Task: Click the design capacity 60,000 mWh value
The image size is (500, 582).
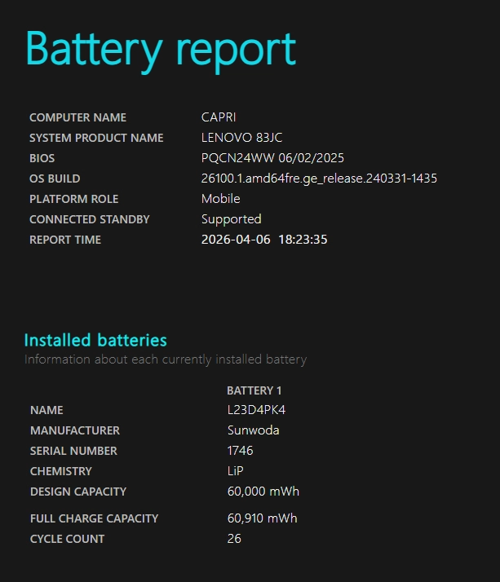Action: click(263, 492)
